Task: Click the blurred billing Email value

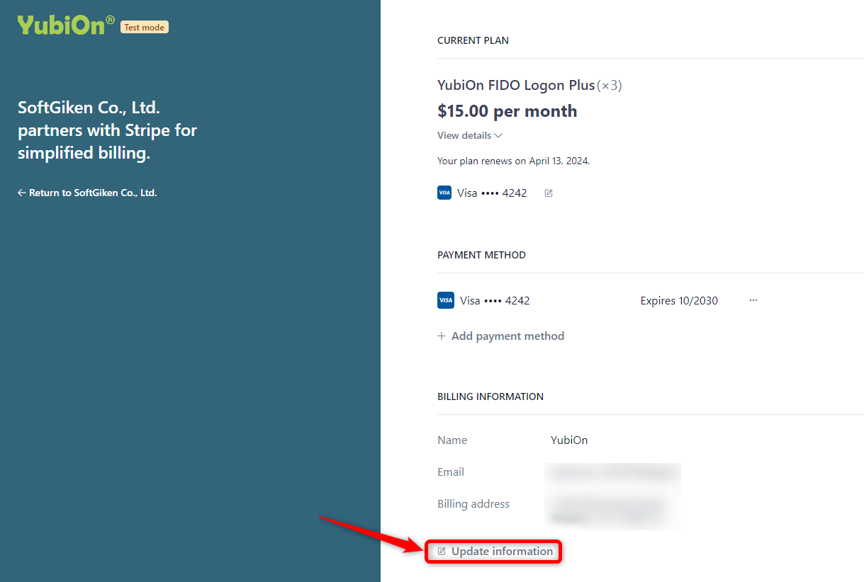Action: (612, 473)
